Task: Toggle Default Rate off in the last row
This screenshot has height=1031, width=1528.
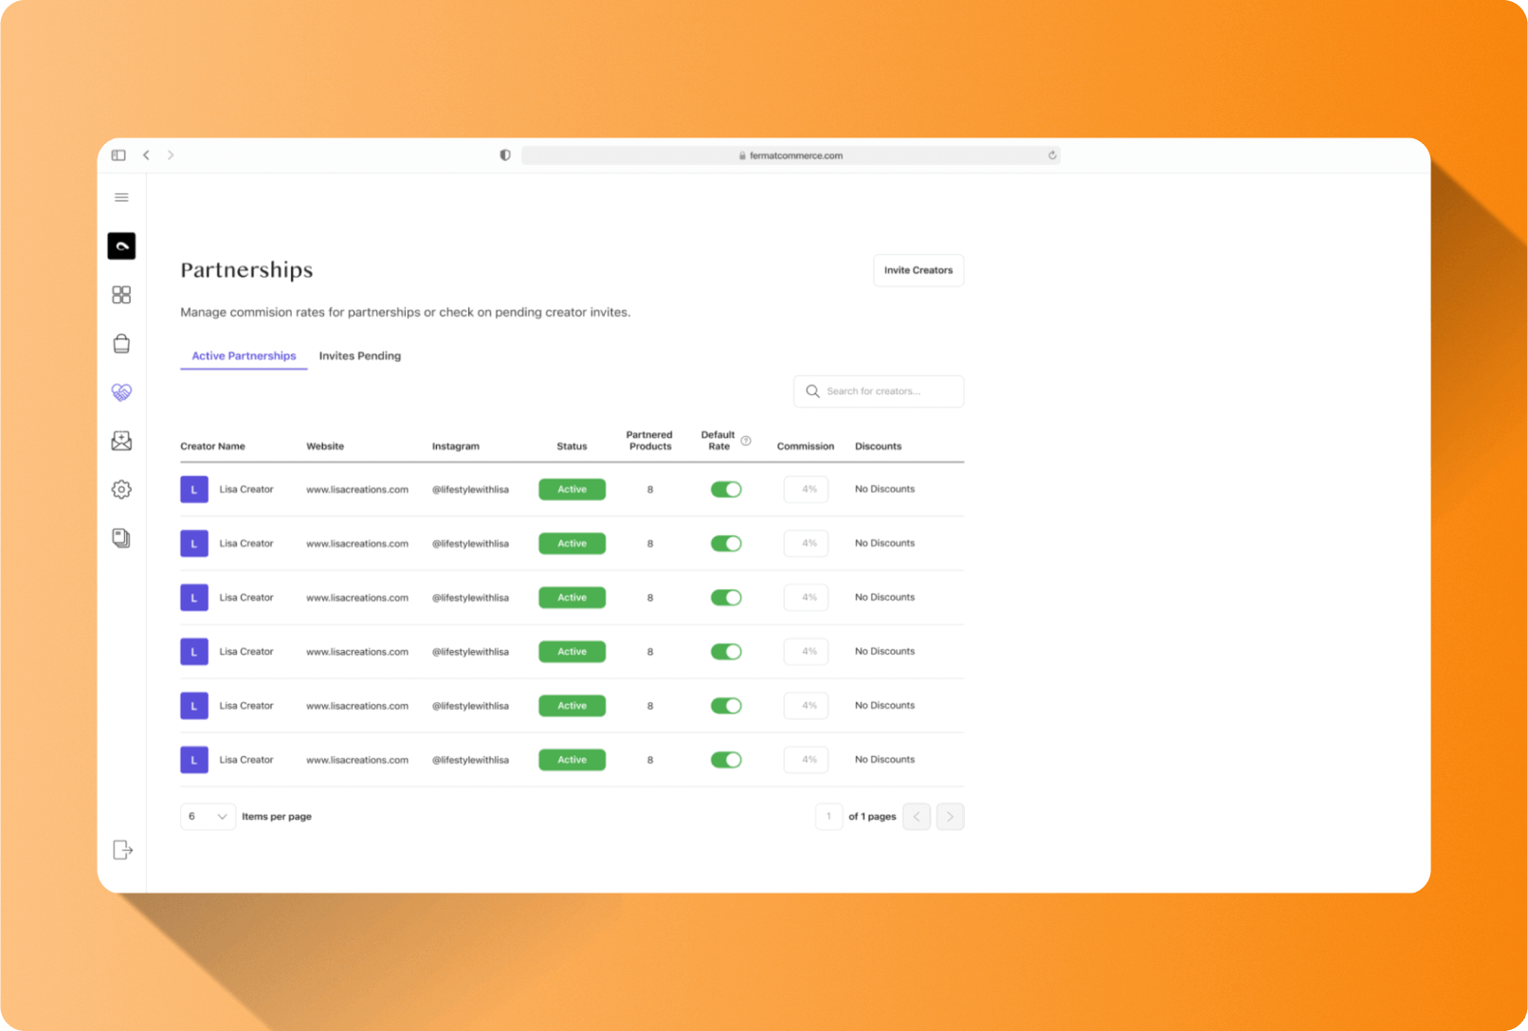Action: (726, 759)
